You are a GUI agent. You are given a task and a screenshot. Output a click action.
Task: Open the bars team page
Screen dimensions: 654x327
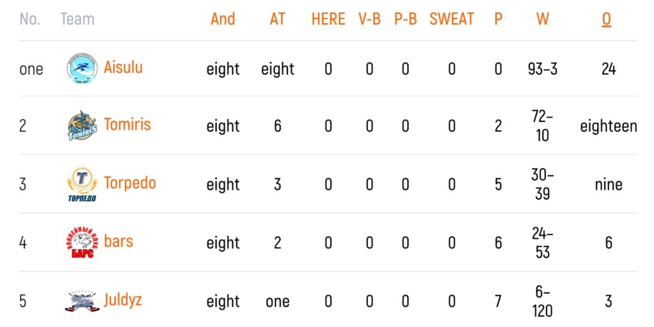(118, 241)
